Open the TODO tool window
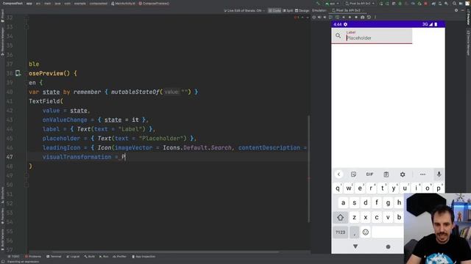 (13, 257)
